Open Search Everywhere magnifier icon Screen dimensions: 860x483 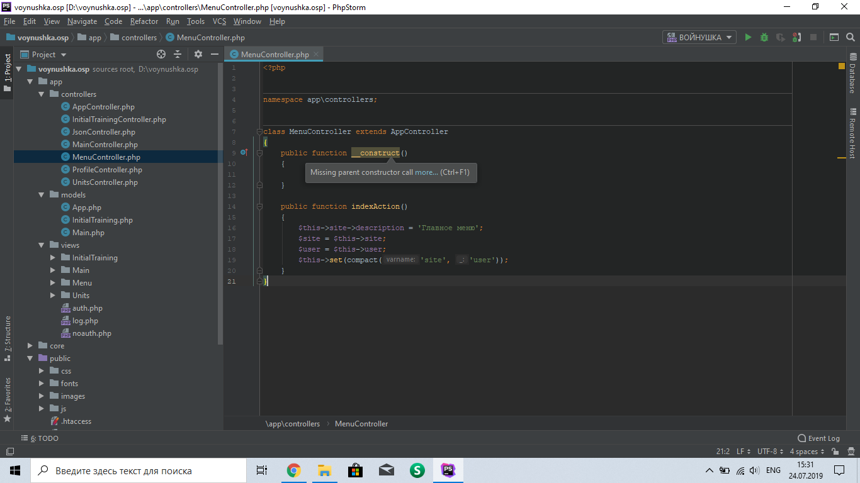click(850, 37)
